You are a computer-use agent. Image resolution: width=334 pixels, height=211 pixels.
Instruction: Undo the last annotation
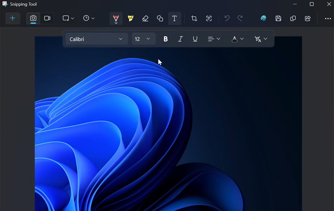point(227,18)
